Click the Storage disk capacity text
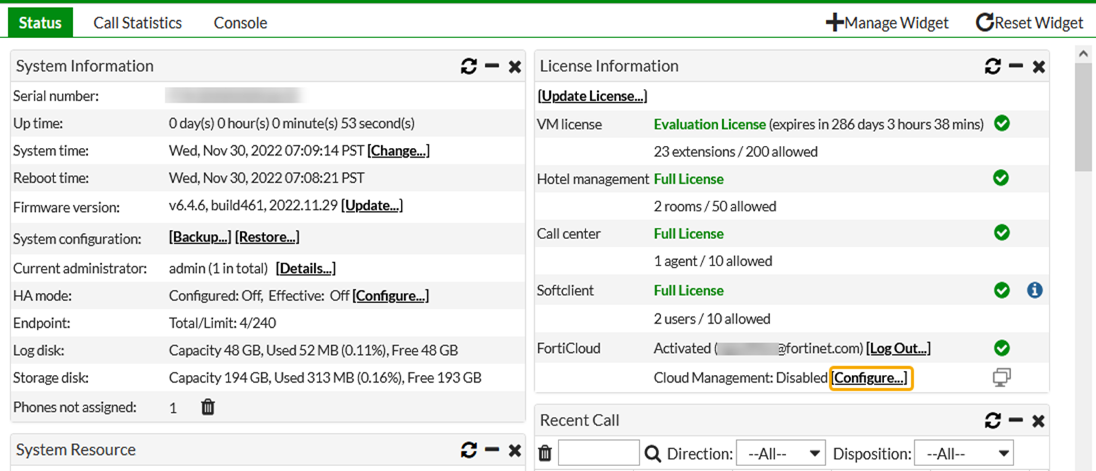 (325, 378)
